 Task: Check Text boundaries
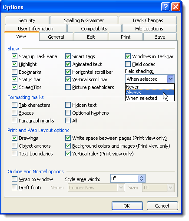[14, 154]
